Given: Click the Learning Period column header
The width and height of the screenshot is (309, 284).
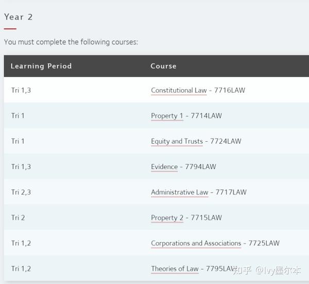Looking at the screenshot, I should (x=41, y=66).
